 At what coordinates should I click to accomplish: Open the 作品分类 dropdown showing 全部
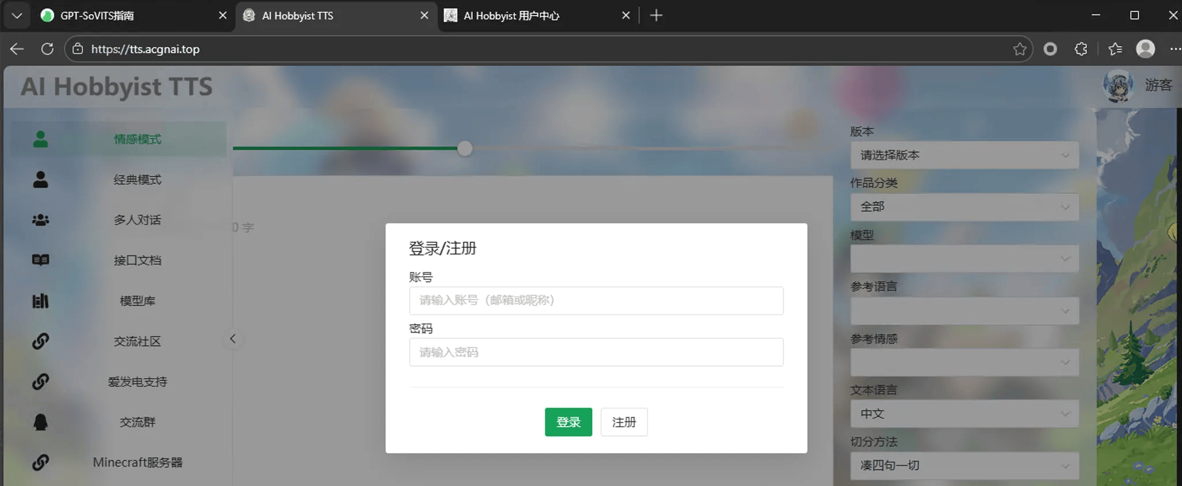point(964,207)
